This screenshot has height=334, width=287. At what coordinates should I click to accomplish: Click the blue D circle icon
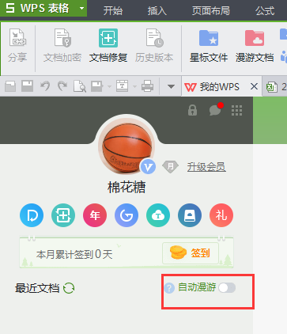click(x=32, y=215)
